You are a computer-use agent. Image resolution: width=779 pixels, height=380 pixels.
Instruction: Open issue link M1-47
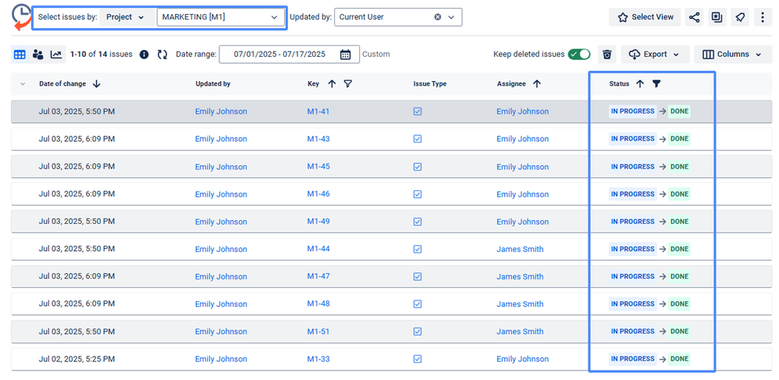click(318, 276)
